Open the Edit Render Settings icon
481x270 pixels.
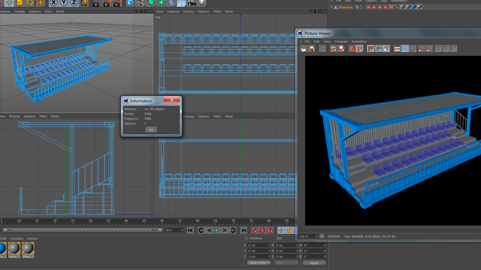[x=117, y=3]
